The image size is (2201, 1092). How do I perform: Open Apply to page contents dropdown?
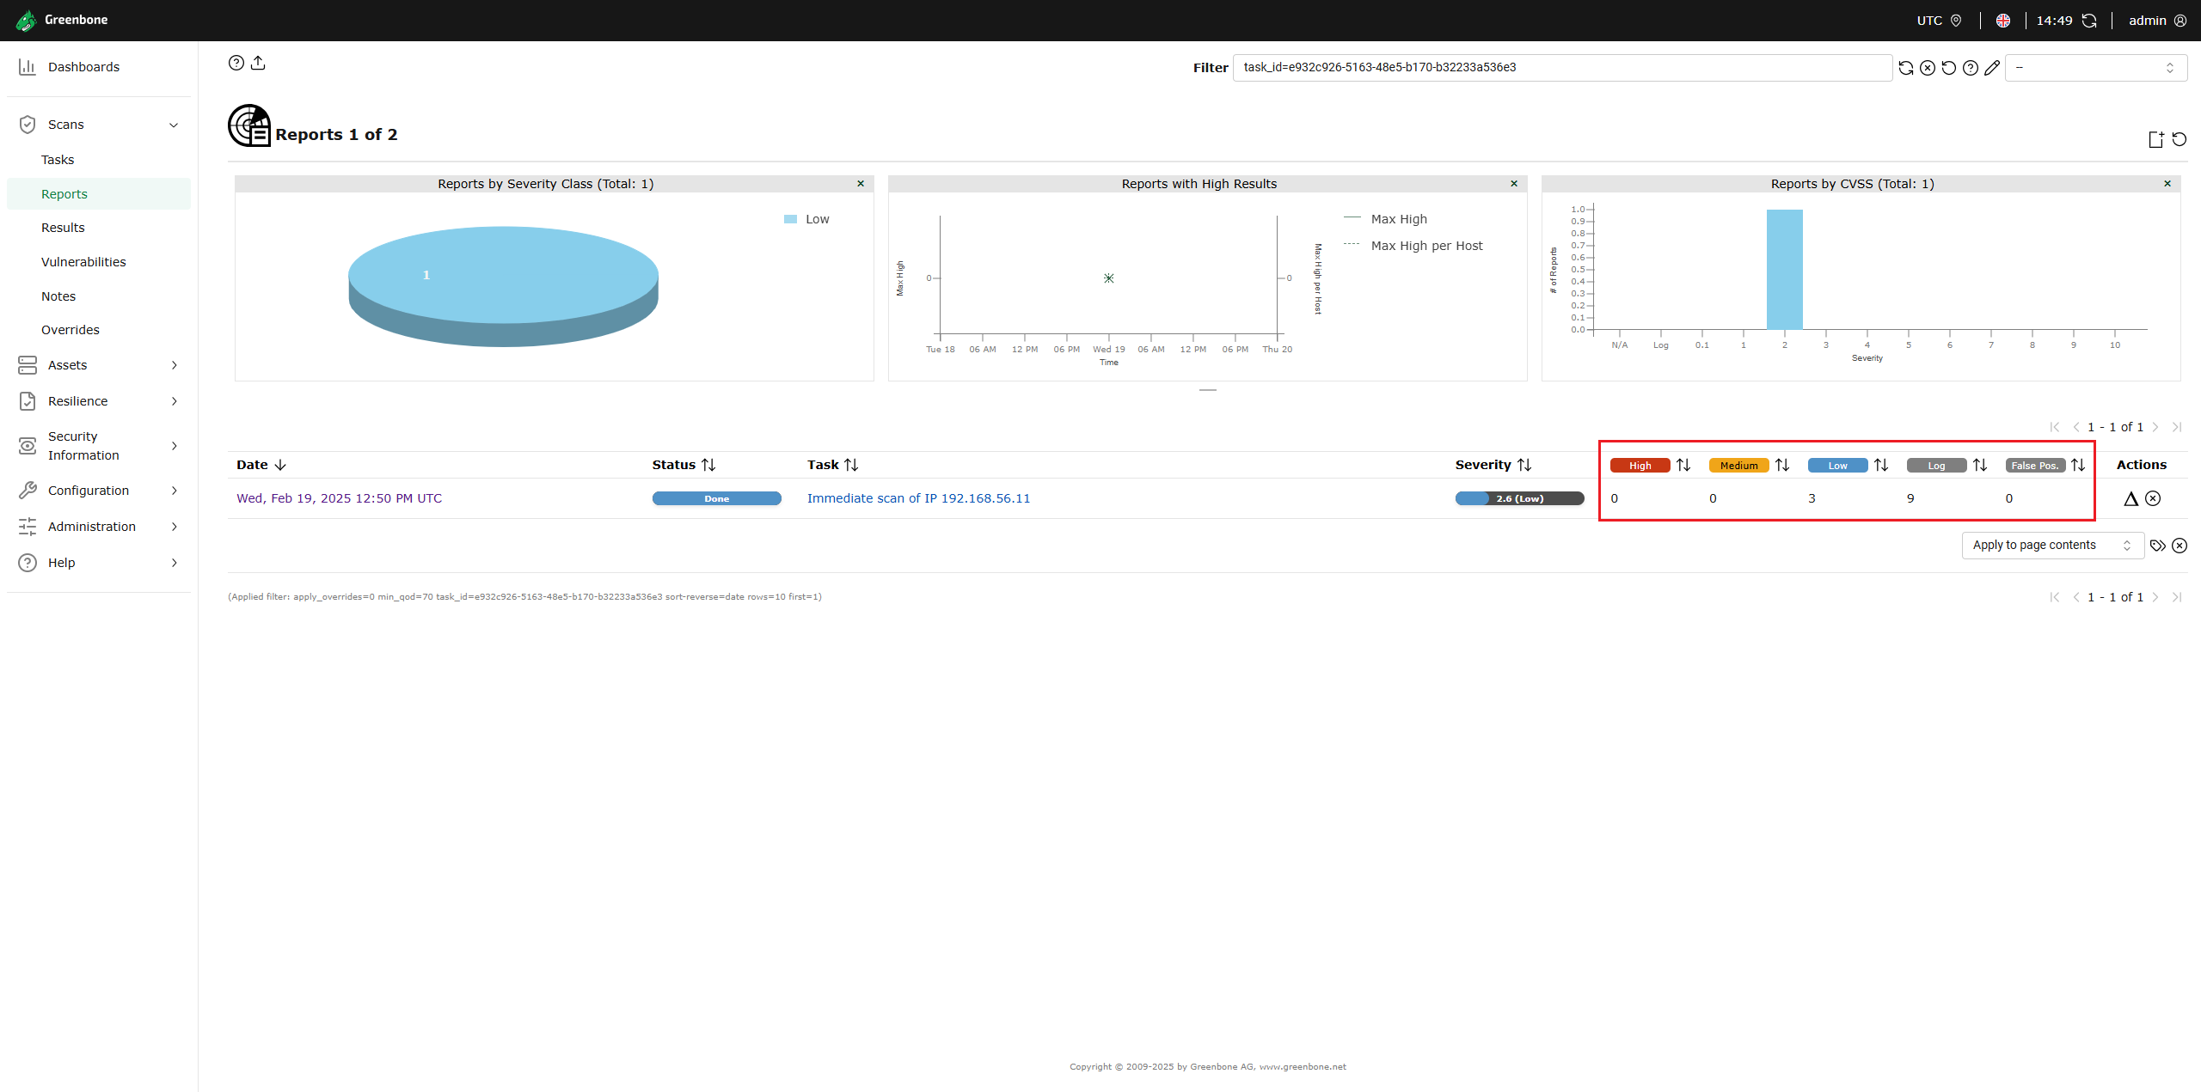click(x=2051, y=546)
